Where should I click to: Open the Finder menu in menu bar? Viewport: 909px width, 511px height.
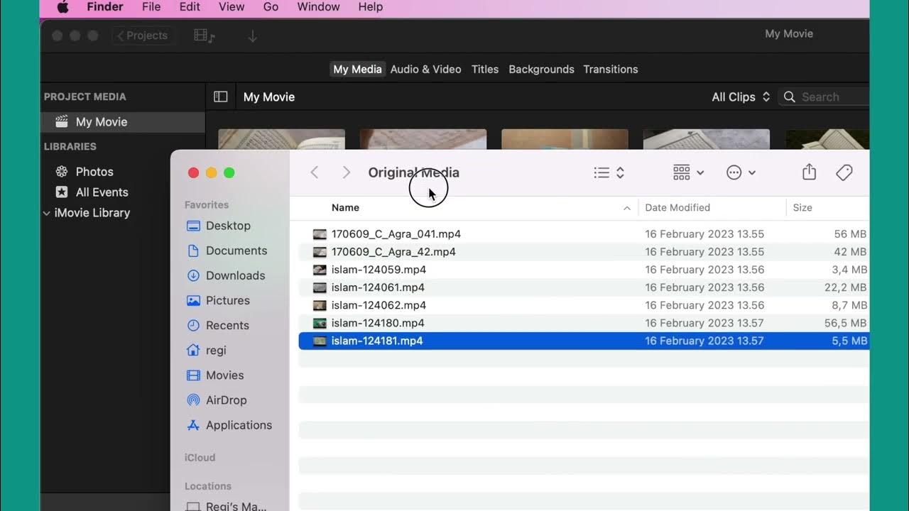tap(105, 7)
